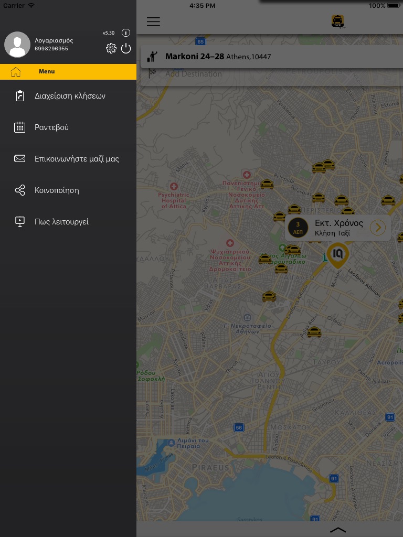Image resolution: width=403 pixels, height=537 pixels.
Task: Open Επικοινωνήστε μαζί μας
Action: pos(77,159)
